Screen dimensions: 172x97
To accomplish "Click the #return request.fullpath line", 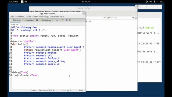I will (x=42, y=58).
